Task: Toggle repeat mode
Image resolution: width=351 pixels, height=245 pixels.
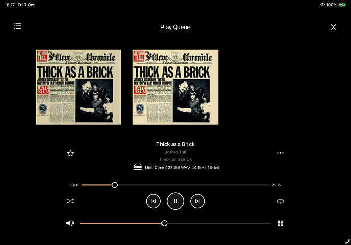Action: point(280,201)
